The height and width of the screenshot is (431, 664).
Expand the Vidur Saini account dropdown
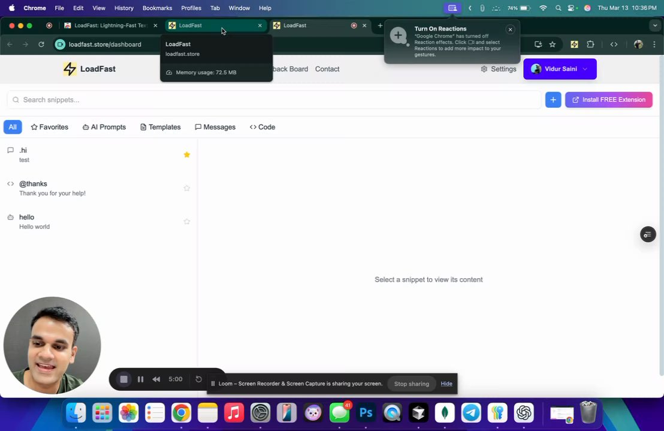(560, 69)
